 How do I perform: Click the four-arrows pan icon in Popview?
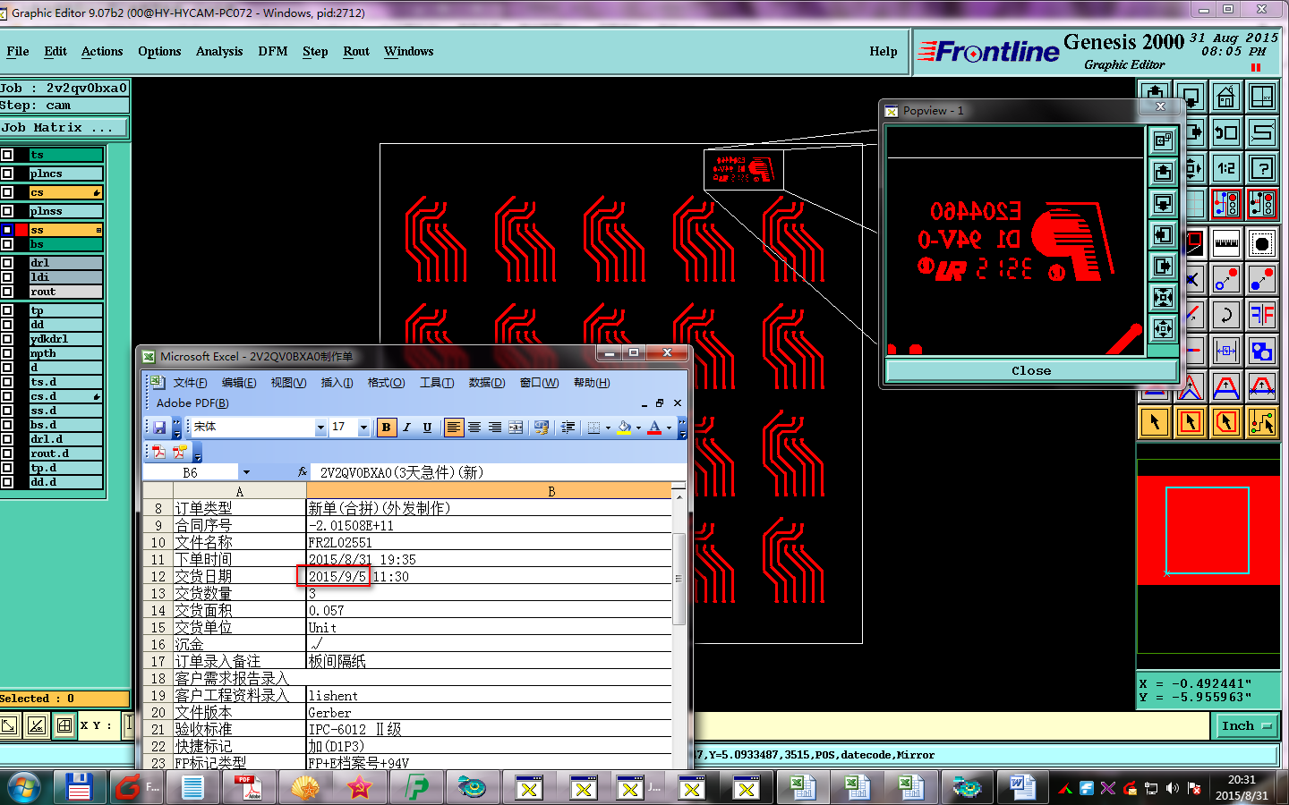pyautogui.click(x=1163, y=328)
